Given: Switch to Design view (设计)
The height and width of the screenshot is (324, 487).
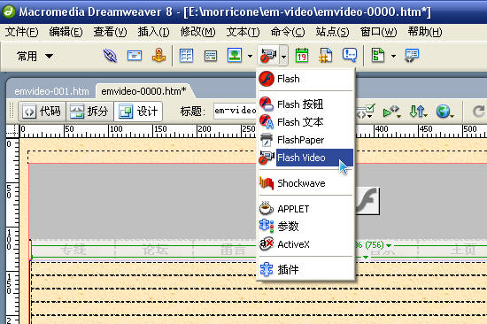Looking at the screenshot, I should click(x=138, y=112).
